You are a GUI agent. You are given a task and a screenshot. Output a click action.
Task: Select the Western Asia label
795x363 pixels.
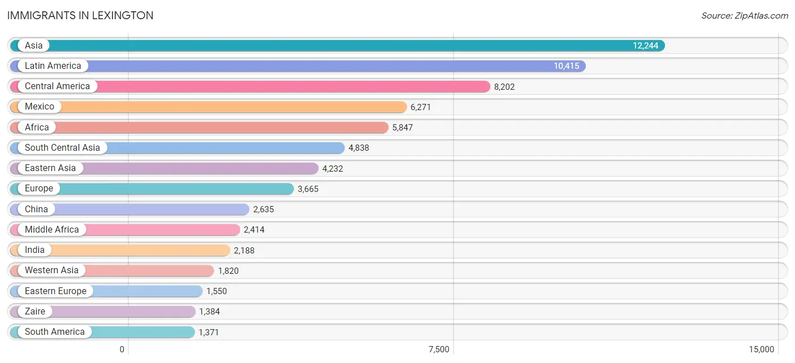click(51, 270)
